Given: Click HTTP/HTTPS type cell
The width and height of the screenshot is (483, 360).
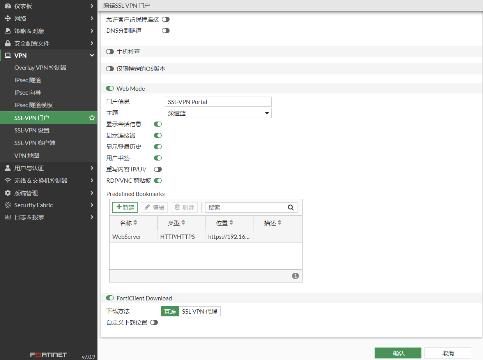Looking at the screenshot, I should point(181,236).
